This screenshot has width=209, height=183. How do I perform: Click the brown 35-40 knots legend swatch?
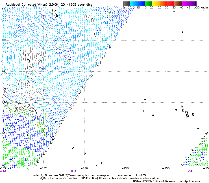click(x=178, y=3)
